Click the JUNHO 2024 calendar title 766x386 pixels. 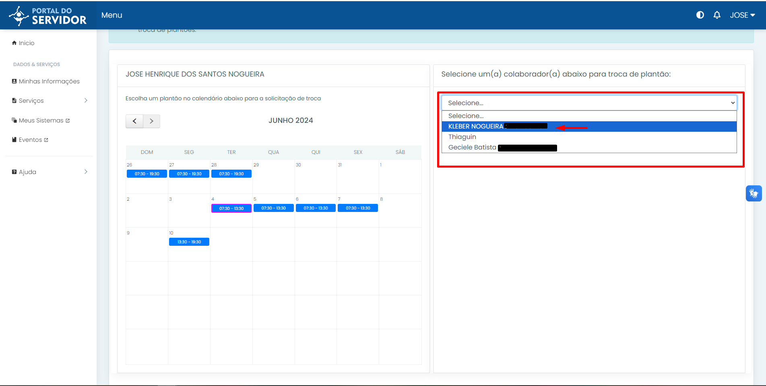click(291, 120)
